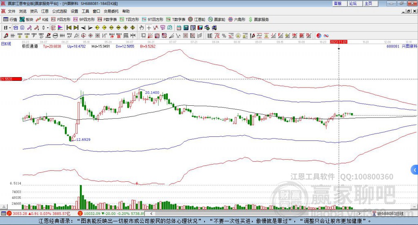Click the Shanghai index 3053.28 status
Image resolution: width=418 pixels, height=225 pixels.
(39, 214)
